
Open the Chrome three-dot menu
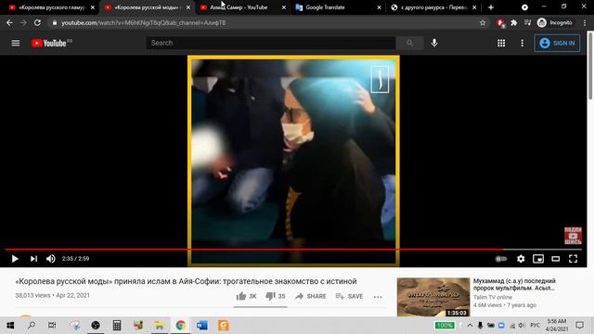coord(585,22)
